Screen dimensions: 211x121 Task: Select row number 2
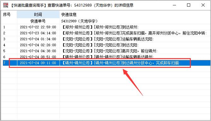[4, 33]
